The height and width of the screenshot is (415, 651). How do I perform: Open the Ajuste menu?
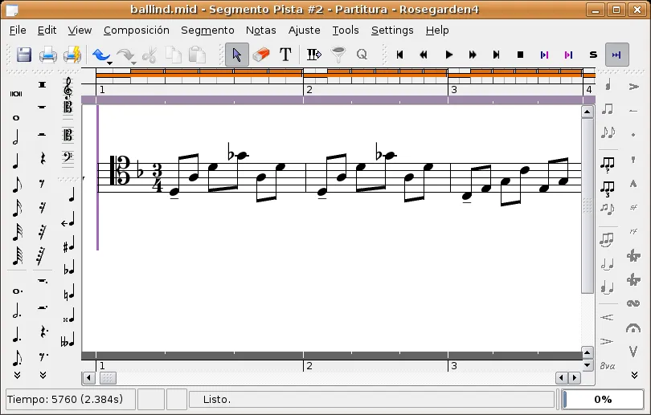click(305, 31)
